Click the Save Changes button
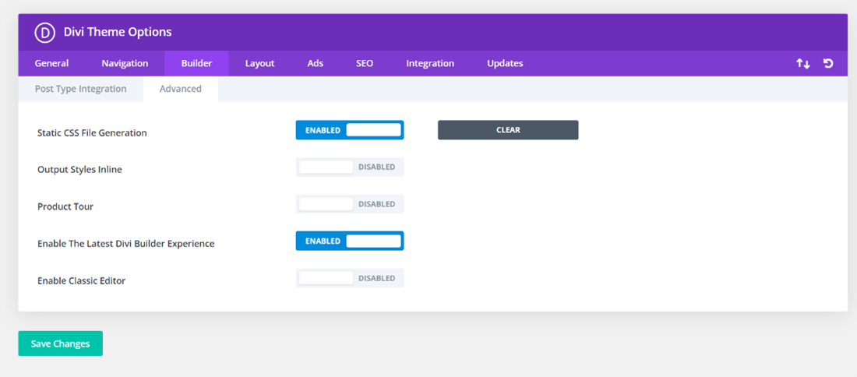This screenshot has height=377, width=857. point(60,344)
